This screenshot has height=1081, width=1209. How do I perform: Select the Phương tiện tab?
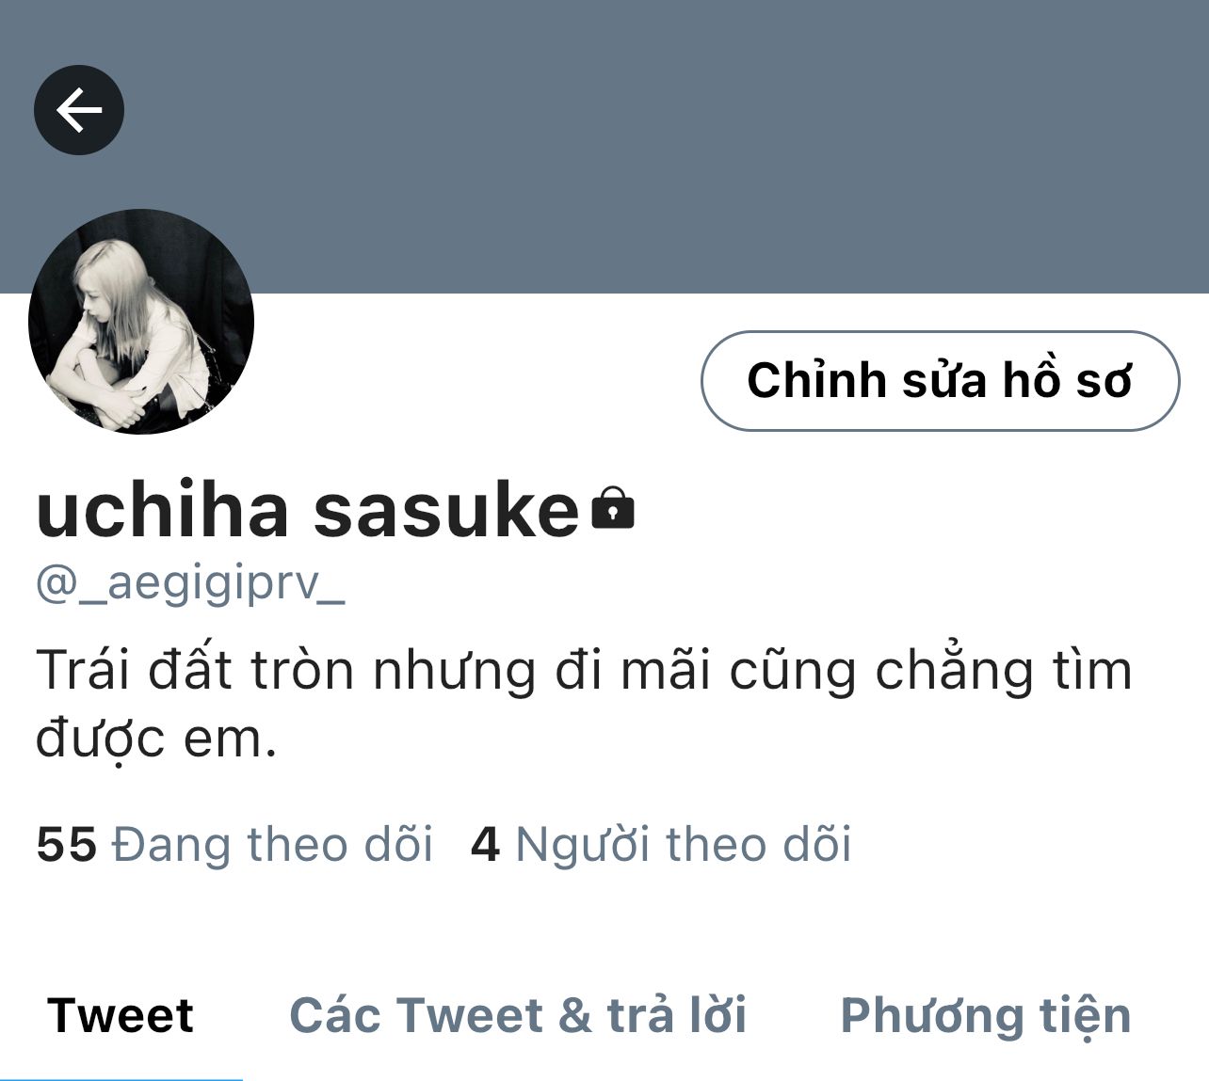click(986, 1016)
